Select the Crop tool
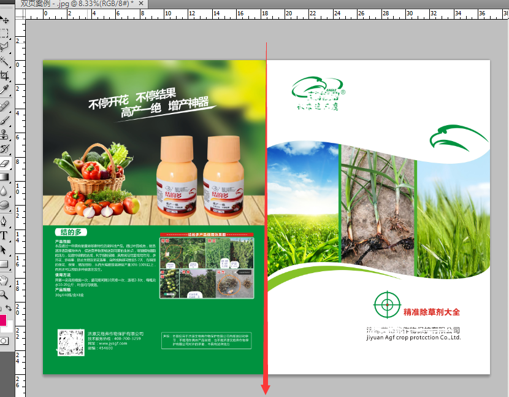Image resolution: width=509 pixels, height=397 pixels. 4,75
